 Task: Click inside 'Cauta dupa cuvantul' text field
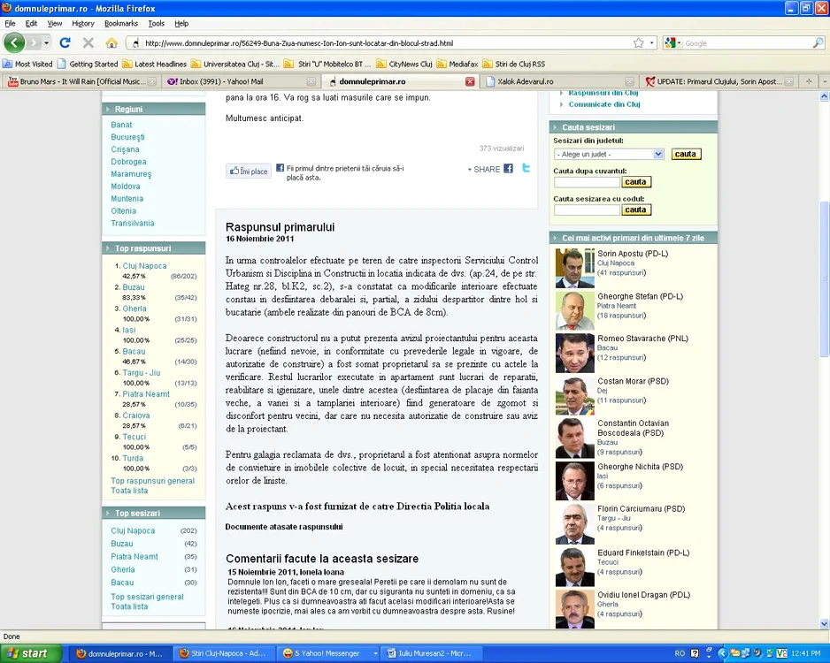click(587, 182)
